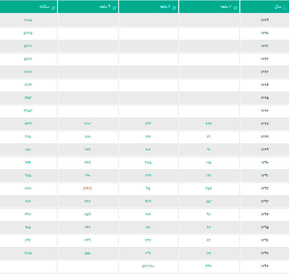The width and height of the screenshot is (289, 274).
Task: Click year cell ۱۳۹۰
Action: click(x=264, y=162)
